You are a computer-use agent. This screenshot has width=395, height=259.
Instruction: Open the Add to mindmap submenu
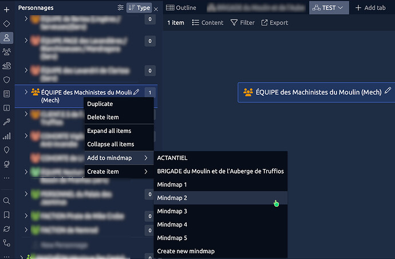pos(119,158)
